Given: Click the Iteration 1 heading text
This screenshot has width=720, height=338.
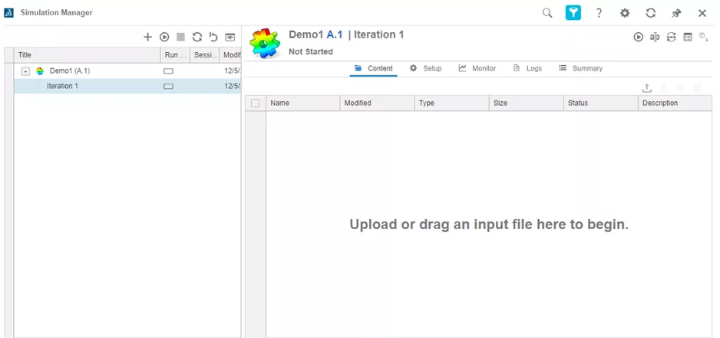Looking at the screenshot, I should [x=379, y=34].
